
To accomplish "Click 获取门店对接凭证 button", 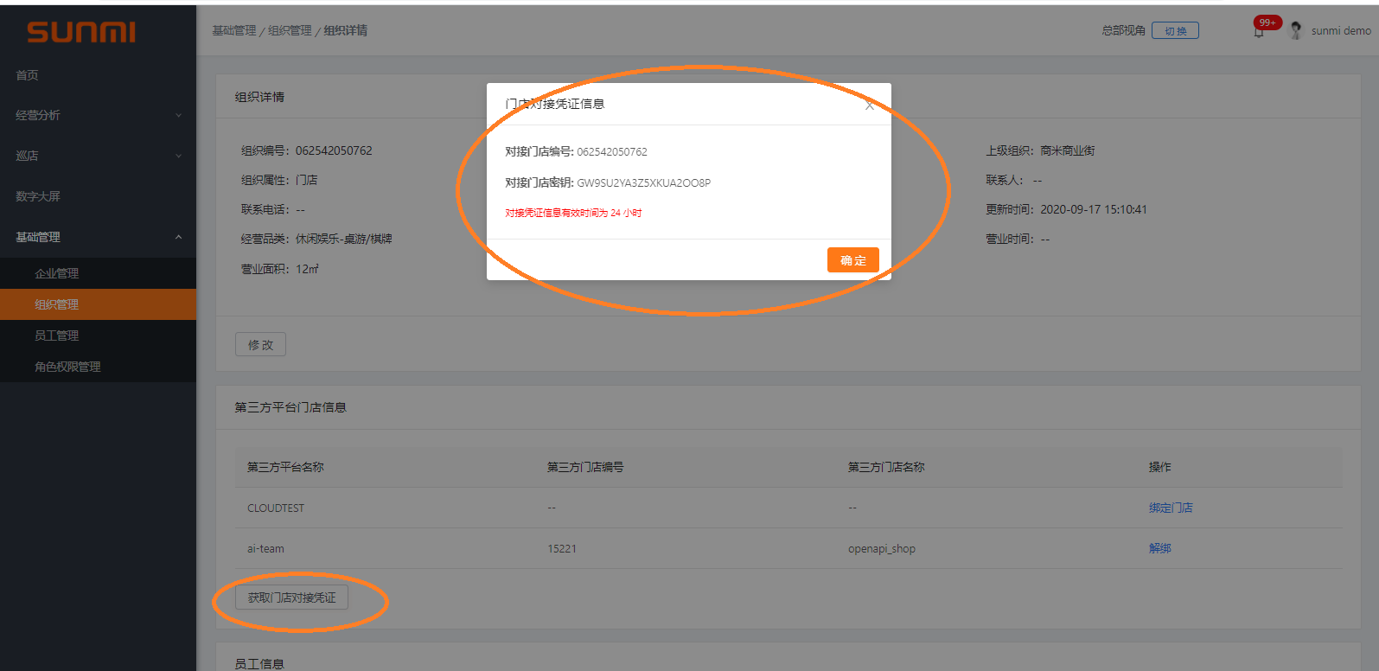I will 291,598.
